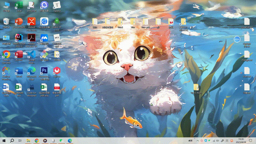Select the Recycle Bin icon

coord(6,23)
